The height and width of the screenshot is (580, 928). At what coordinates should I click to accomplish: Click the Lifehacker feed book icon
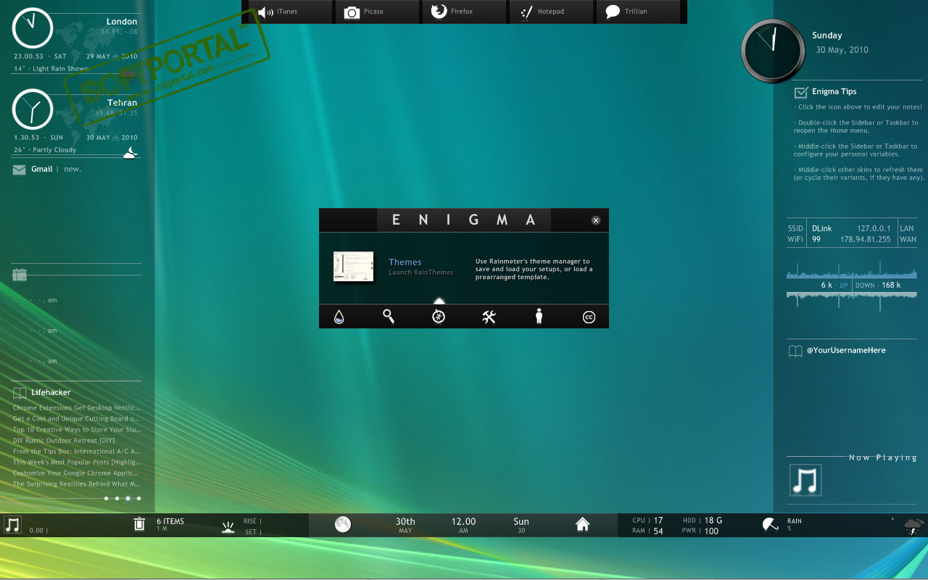pyautogui.click(x=20, y=393)
